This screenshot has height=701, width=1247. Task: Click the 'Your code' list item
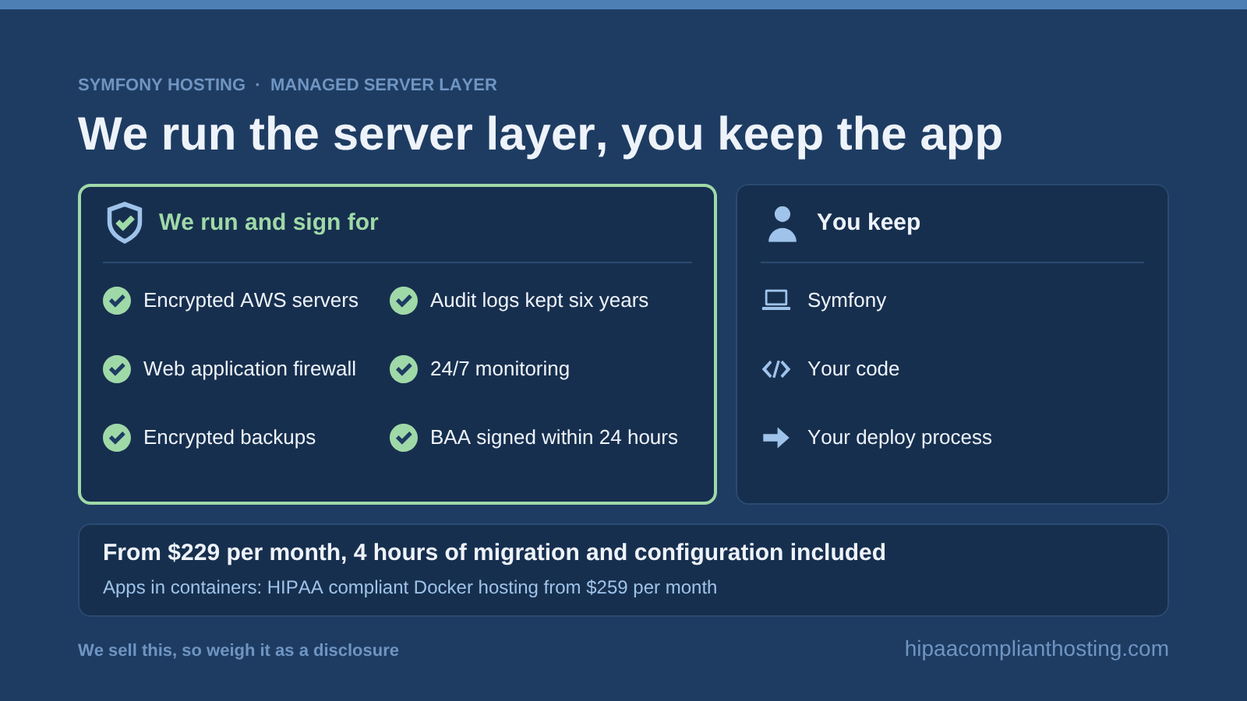[853, 368]
